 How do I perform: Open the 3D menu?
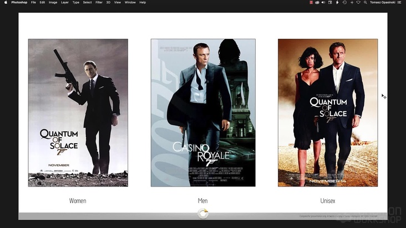(x=108, y=2)
